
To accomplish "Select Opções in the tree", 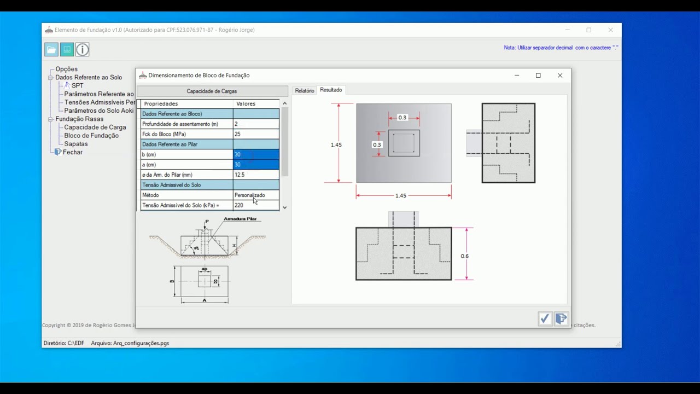I will pyautogui.click(x=67, y=69).
